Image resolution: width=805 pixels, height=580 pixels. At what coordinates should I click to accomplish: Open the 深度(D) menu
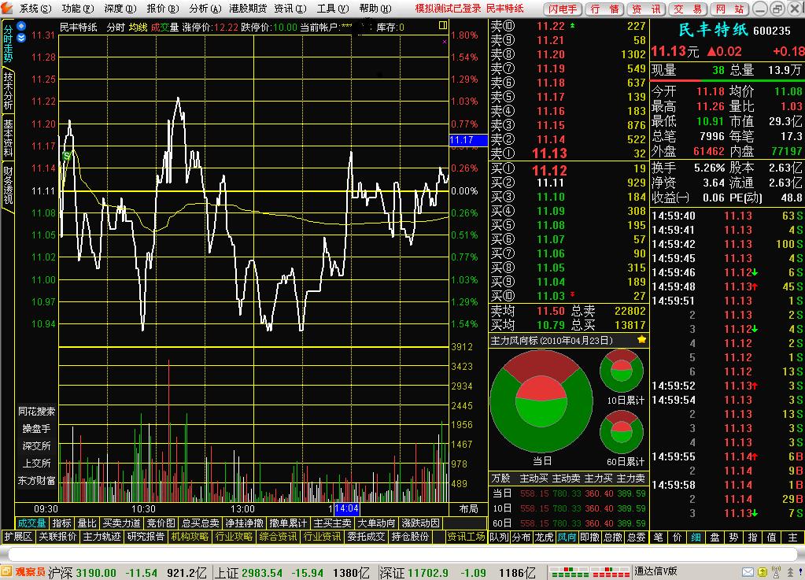pyautogui.click(x=120, y=8)
